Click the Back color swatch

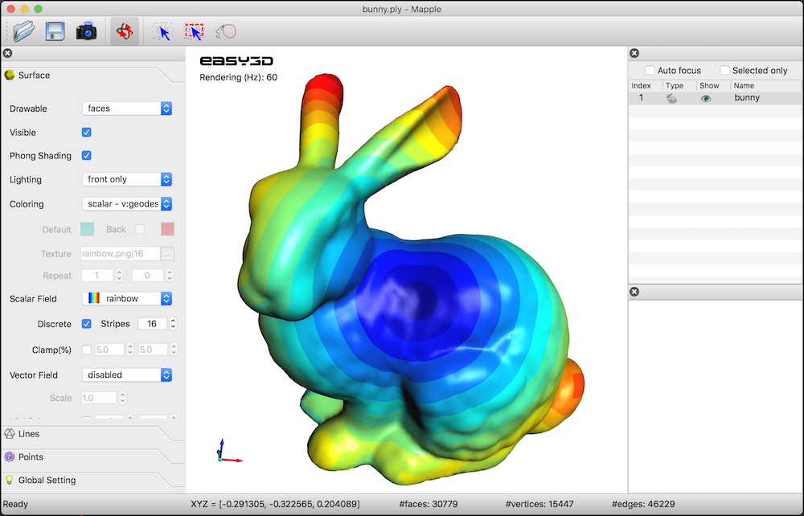tap(168, 229)
